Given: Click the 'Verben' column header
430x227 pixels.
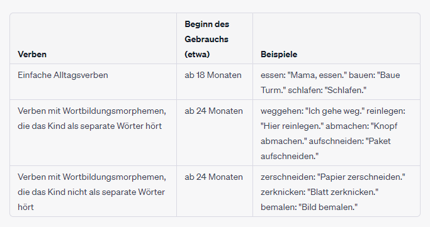Looking at the screenshot, I should tap(32, 54).
